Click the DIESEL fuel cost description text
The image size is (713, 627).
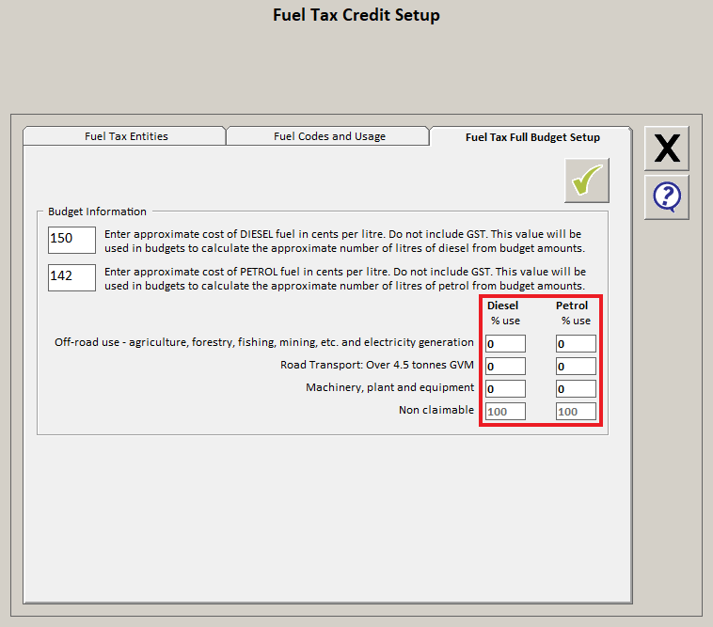(x=344, y=242)
